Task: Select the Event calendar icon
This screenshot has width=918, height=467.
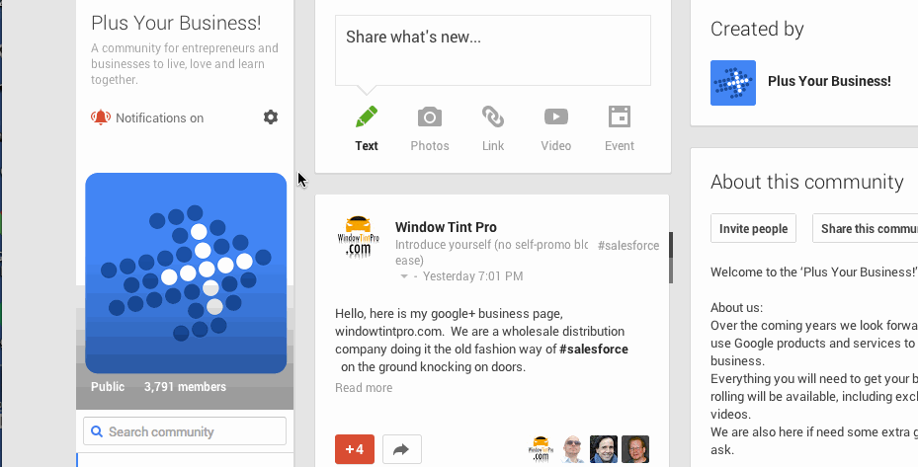Action: click(x=620, y=117)
